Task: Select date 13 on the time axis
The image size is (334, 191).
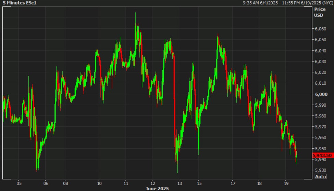Action: tap(179, 183)
